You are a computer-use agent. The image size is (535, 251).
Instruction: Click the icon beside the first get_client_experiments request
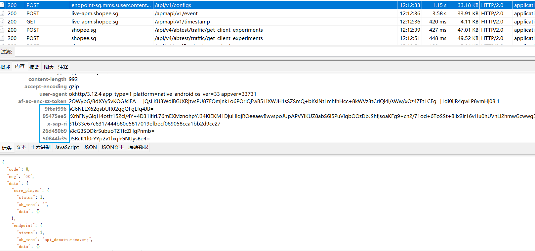point(2,30)
